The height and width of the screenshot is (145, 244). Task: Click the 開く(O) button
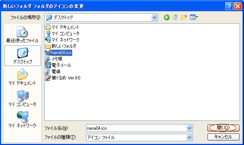(223, 128)
